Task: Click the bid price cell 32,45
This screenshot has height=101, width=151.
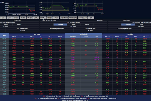Action: point(14,59)
